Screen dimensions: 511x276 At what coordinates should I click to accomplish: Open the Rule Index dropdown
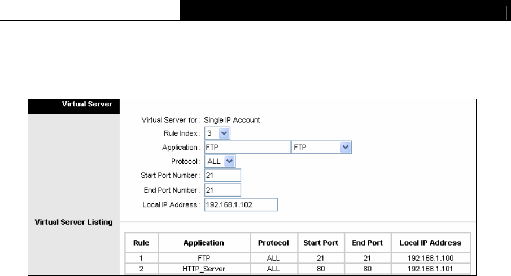coord(217,133)
